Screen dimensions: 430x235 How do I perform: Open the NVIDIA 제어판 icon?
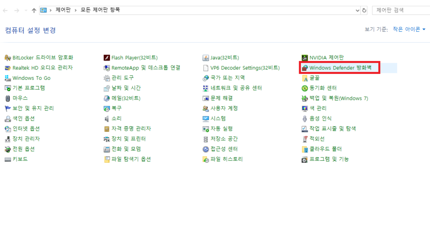tap(304, 57)
